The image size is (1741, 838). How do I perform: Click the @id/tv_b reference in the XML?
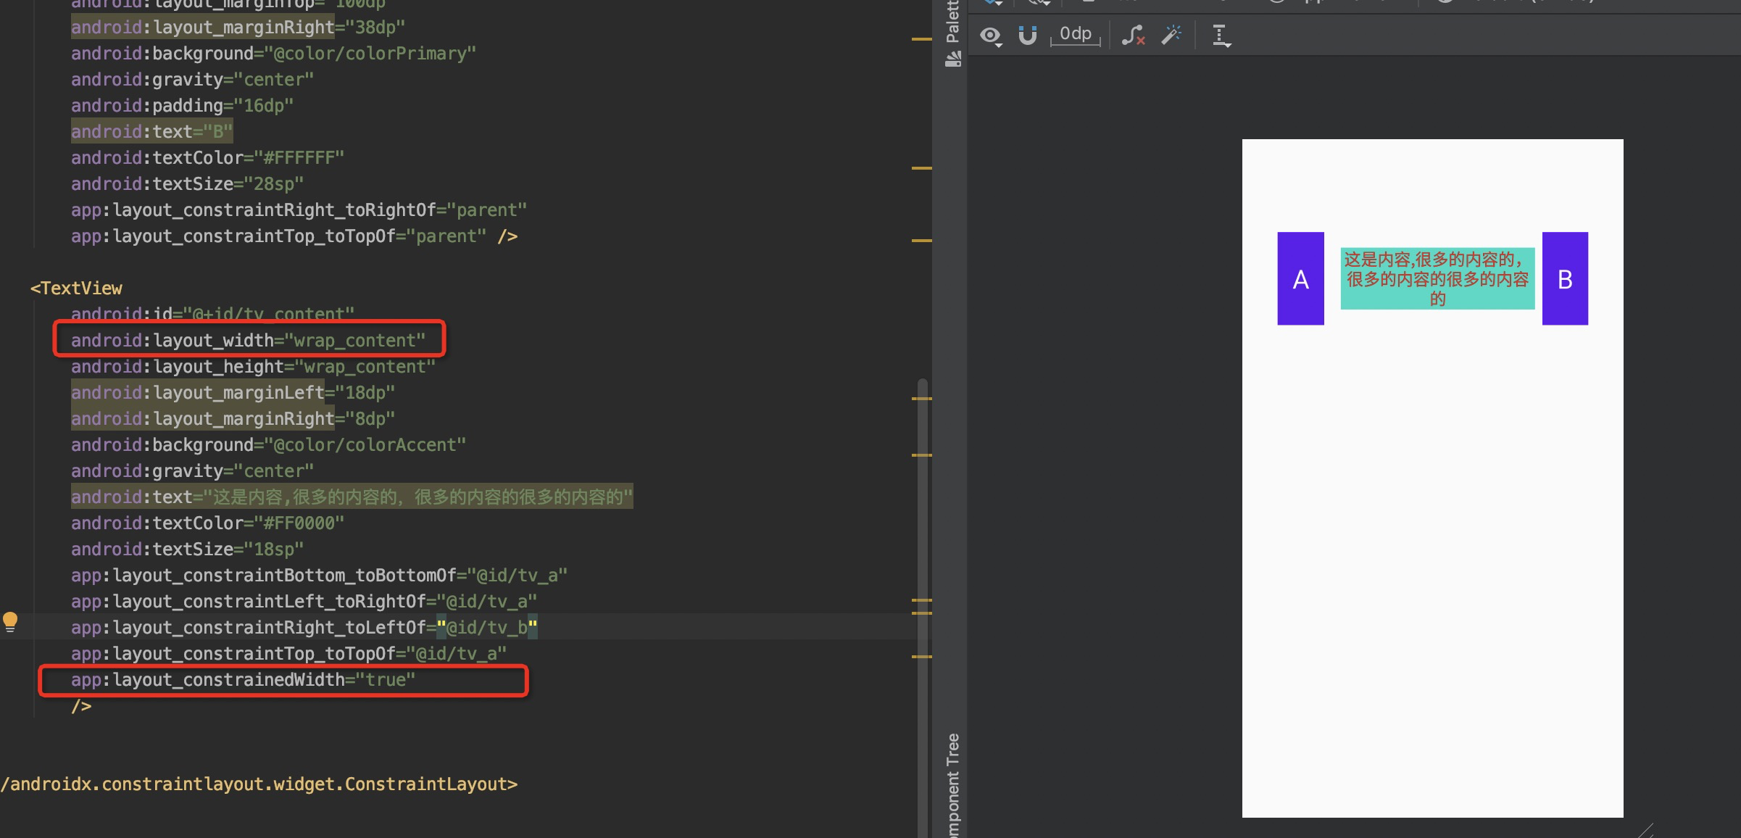[488, 627]
